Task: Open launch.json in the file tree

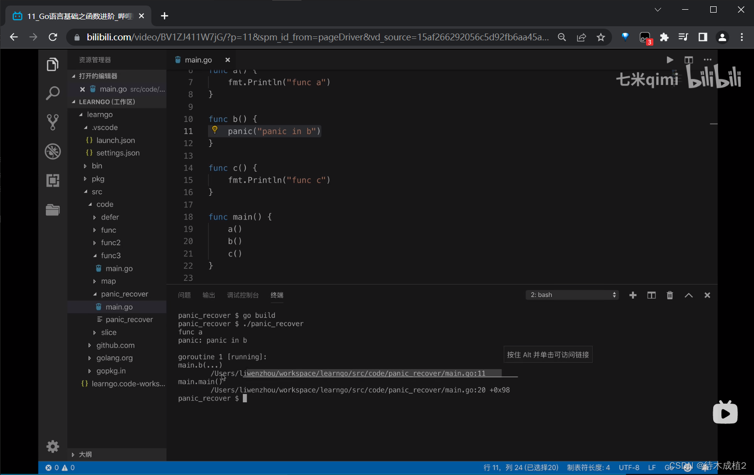Action: coord(116,140)
